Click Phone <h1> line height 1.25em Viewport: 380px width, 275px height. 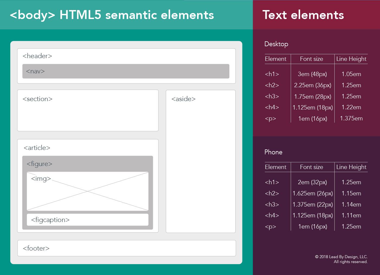(x=351, y=182)
